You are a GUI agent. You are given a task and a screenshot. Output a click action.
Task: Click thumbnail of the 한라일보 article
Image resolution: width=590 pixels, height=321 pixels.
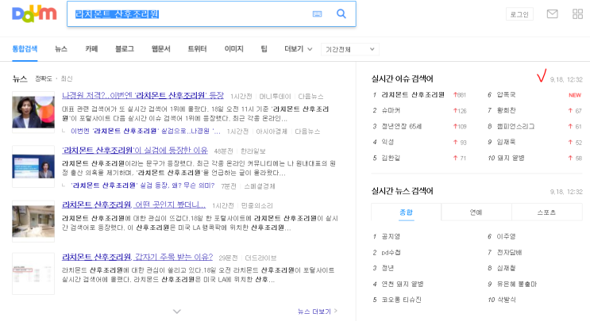click(33, 166)
